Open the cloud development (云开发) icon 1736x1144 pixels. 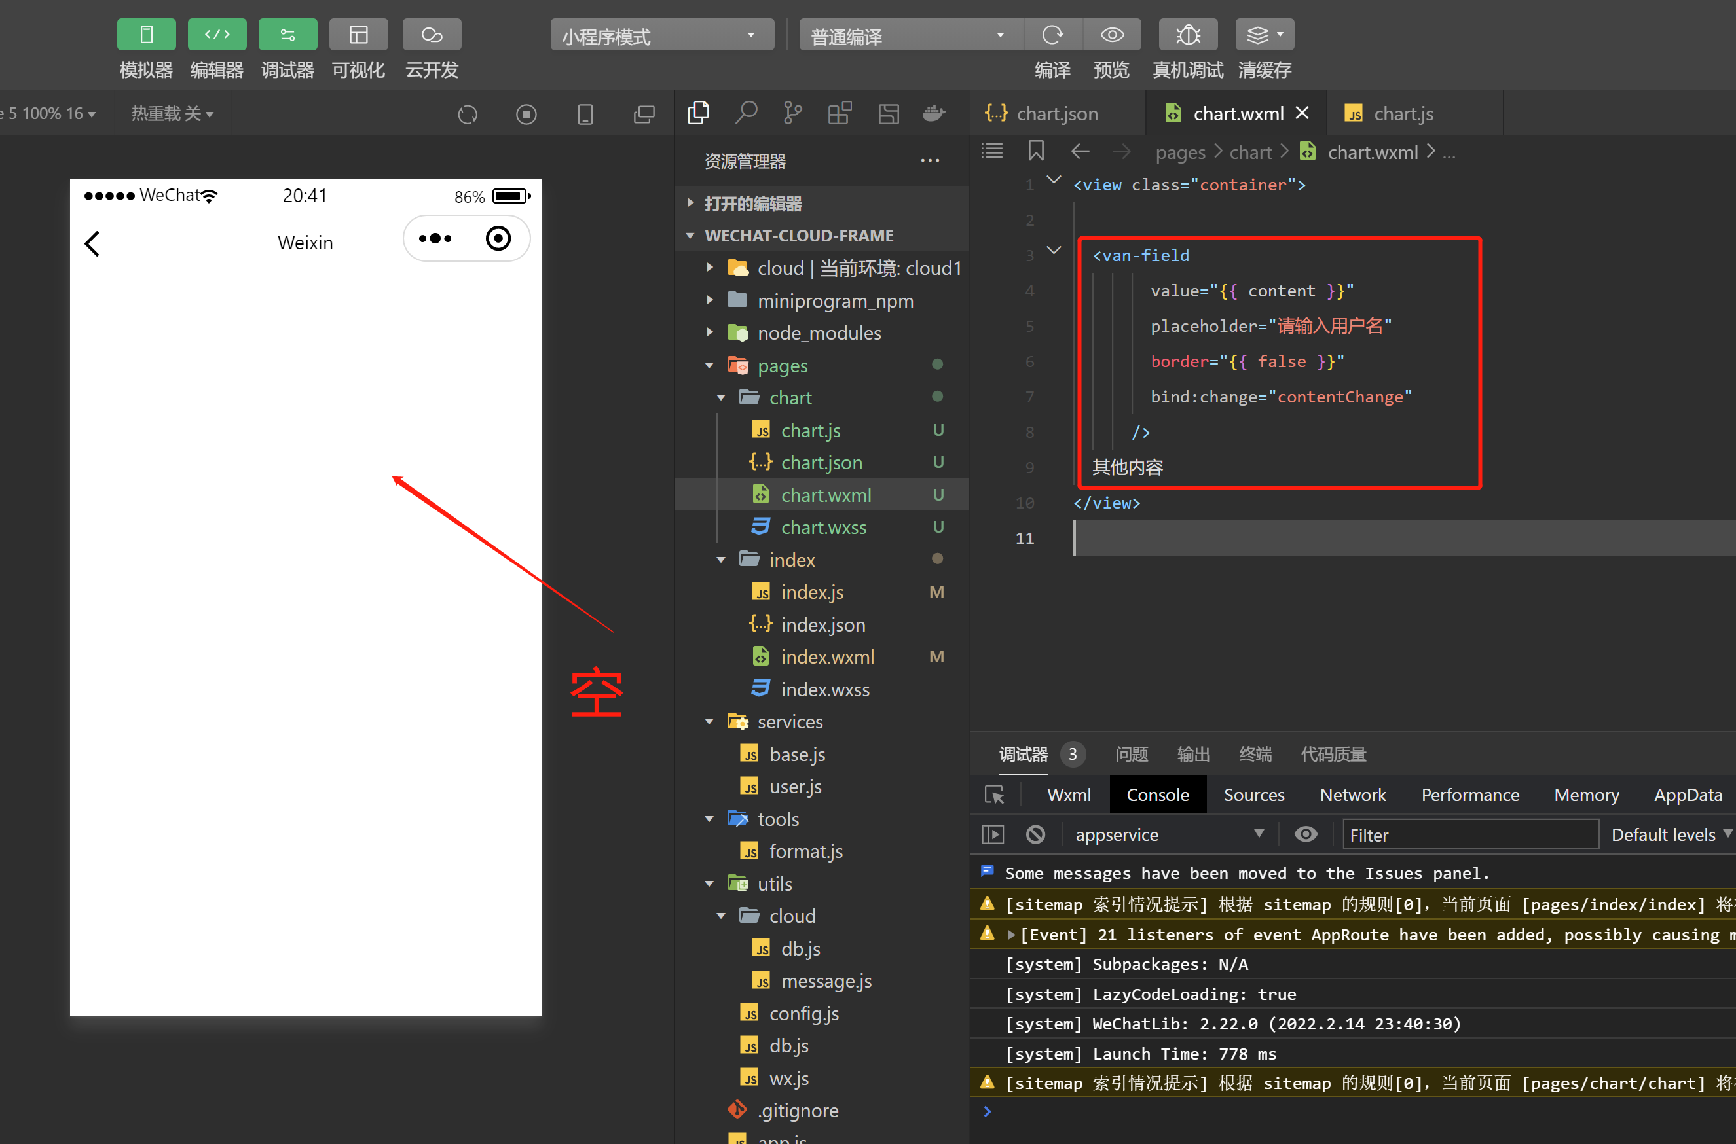point(432,34)
